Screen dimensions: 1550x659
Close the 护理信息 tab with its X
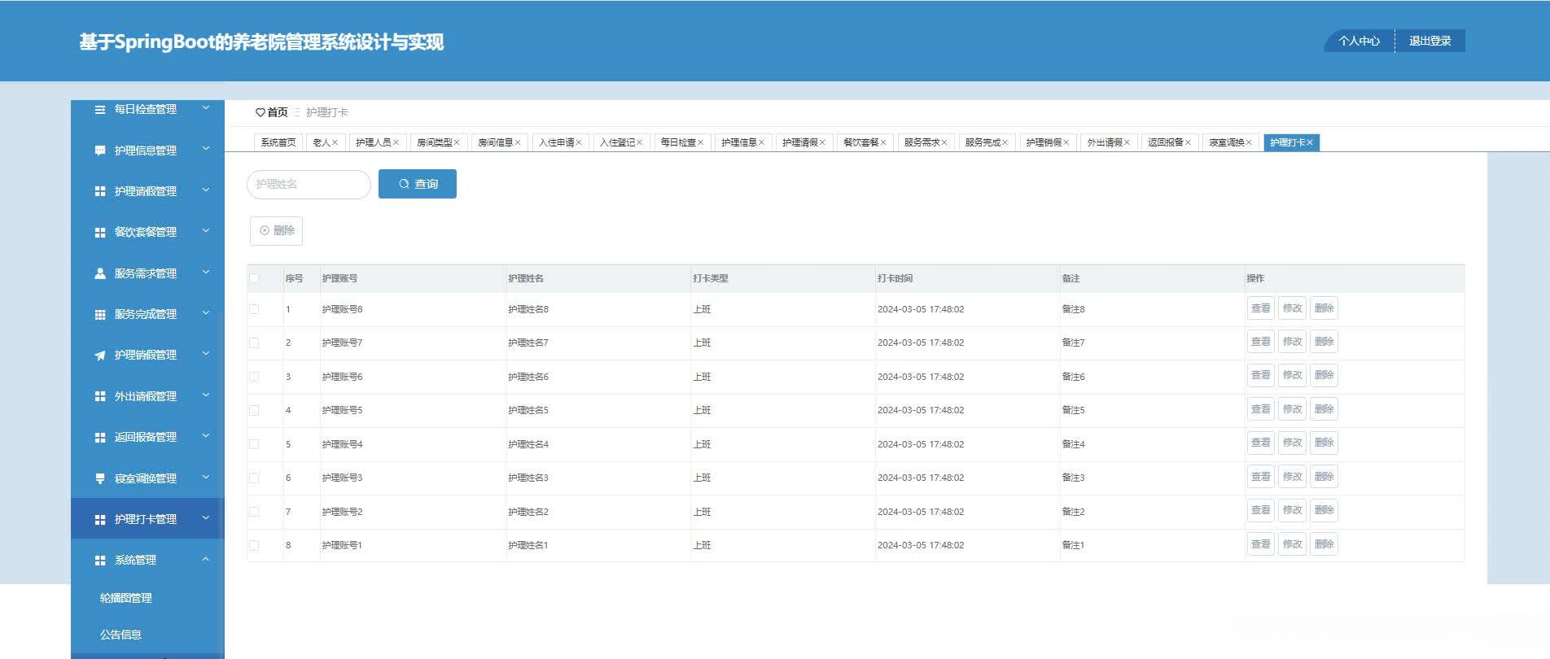(761, 142)
